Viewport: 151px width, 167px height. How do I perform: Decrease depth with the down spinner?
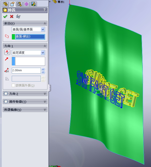[x=43, y=72]
